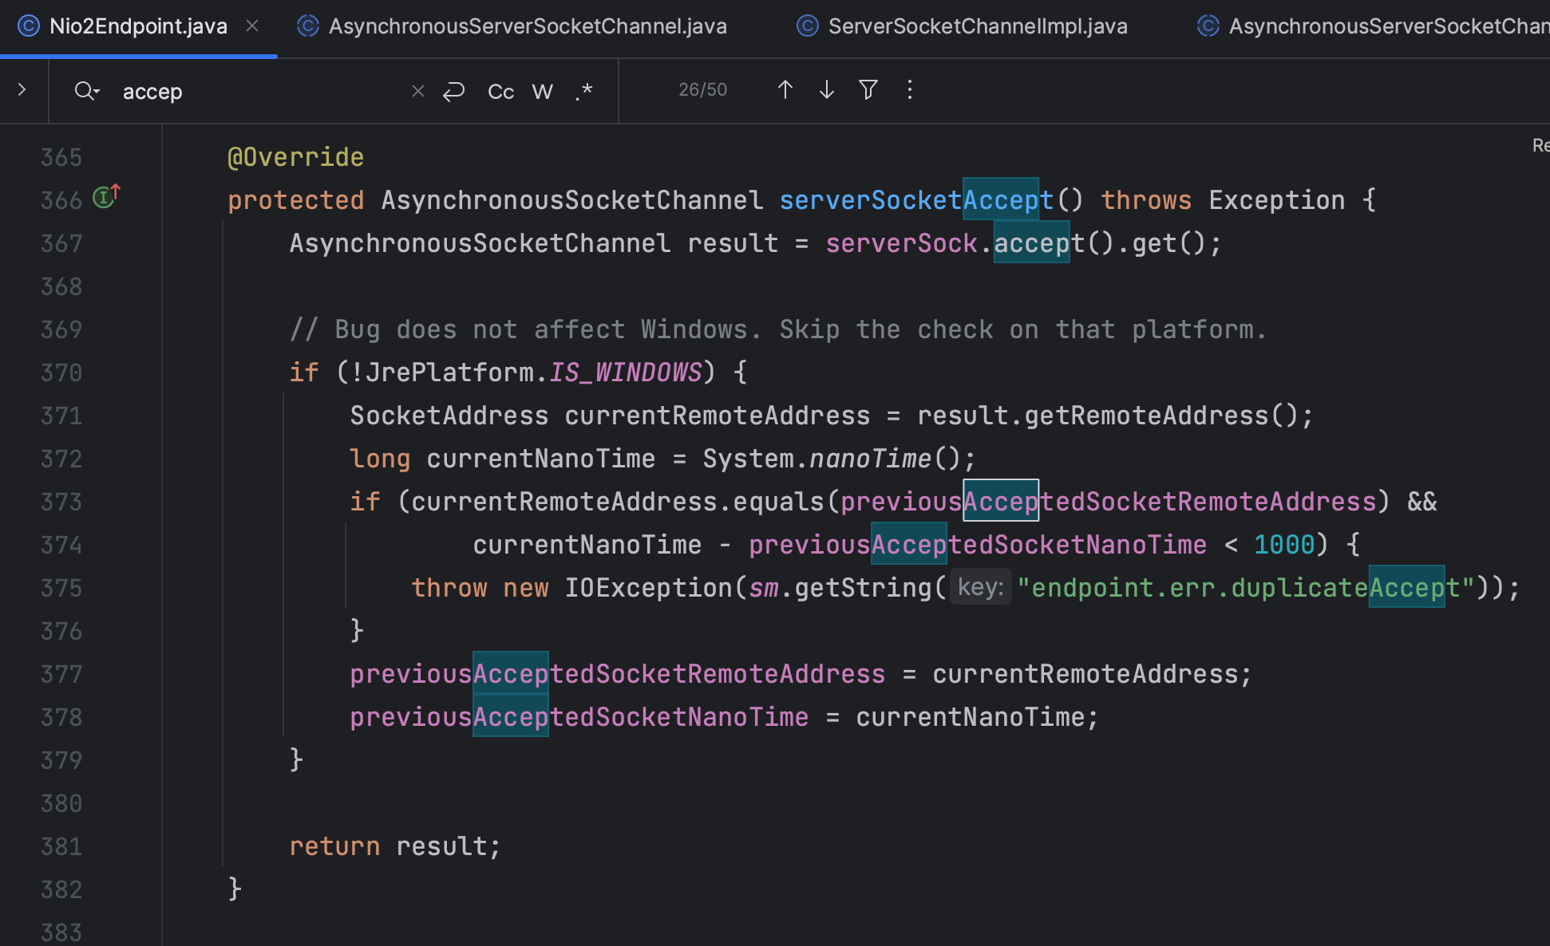Click the serverSocketAccept method name
This screenshot has width=1550, height=946.
[915, 200]
